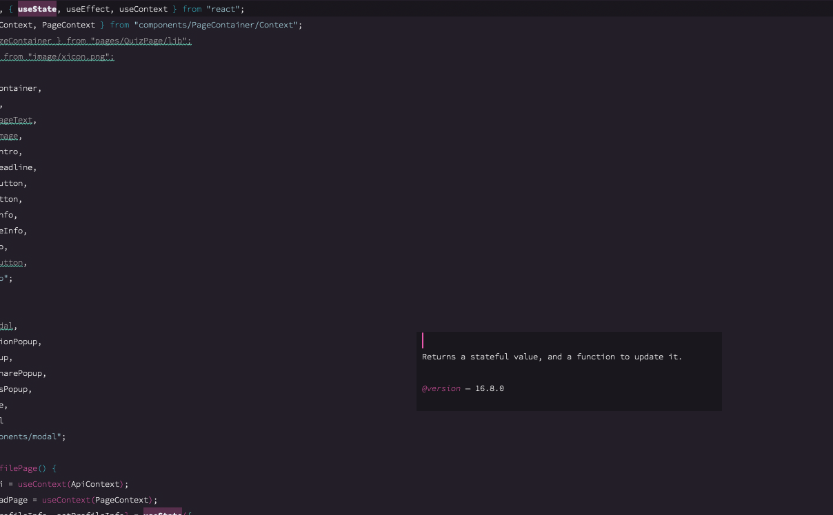This screenshot has height=515, width=833.
Task: Click the highlighted useState import token
Action: coord(38,8)
